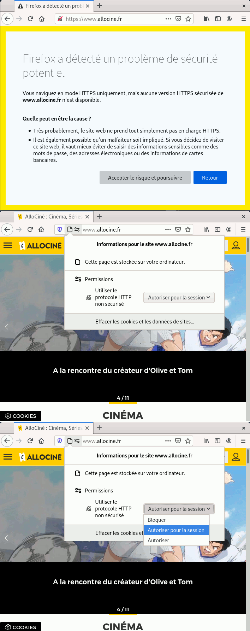This screenshot has height=631, width=250.
Task: Choose Bloquer in the open dropdown list
Action: [177, 520]
